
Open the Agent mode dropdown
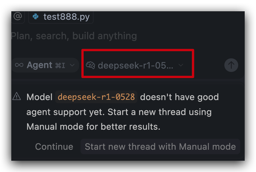point(45,65)
